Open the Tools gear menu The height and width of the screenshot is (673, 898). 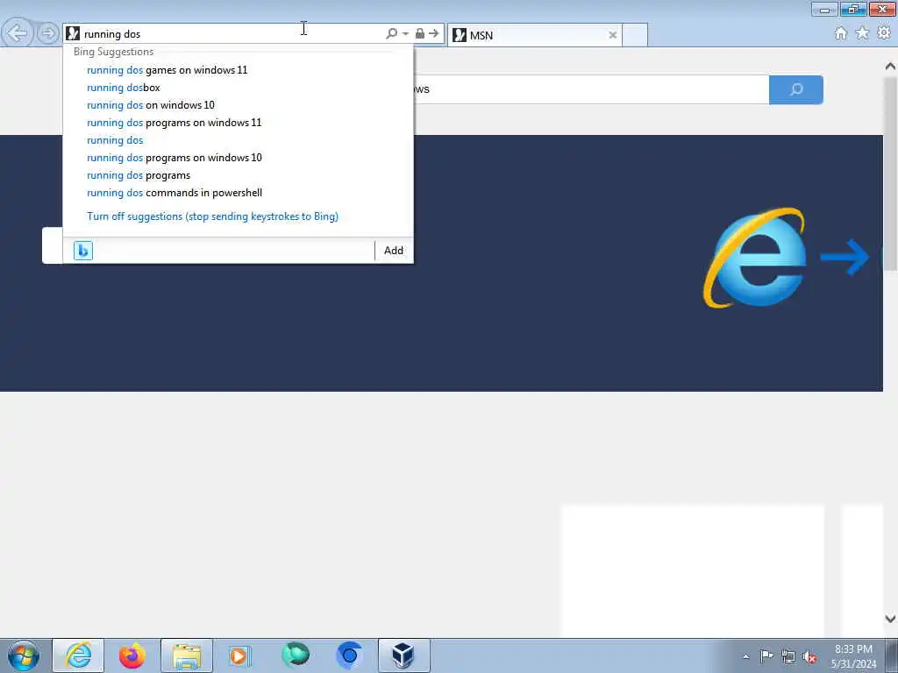(x=884, y=34)
